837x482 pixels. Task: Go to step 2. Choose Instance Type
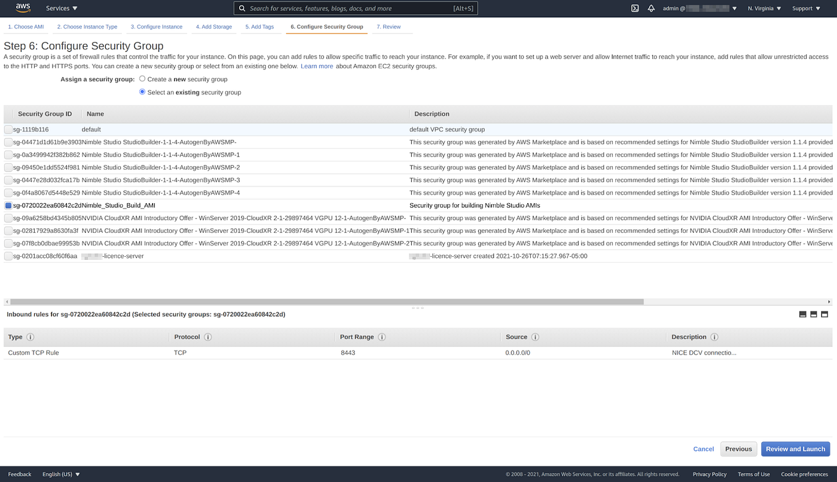tap(87, 27)
